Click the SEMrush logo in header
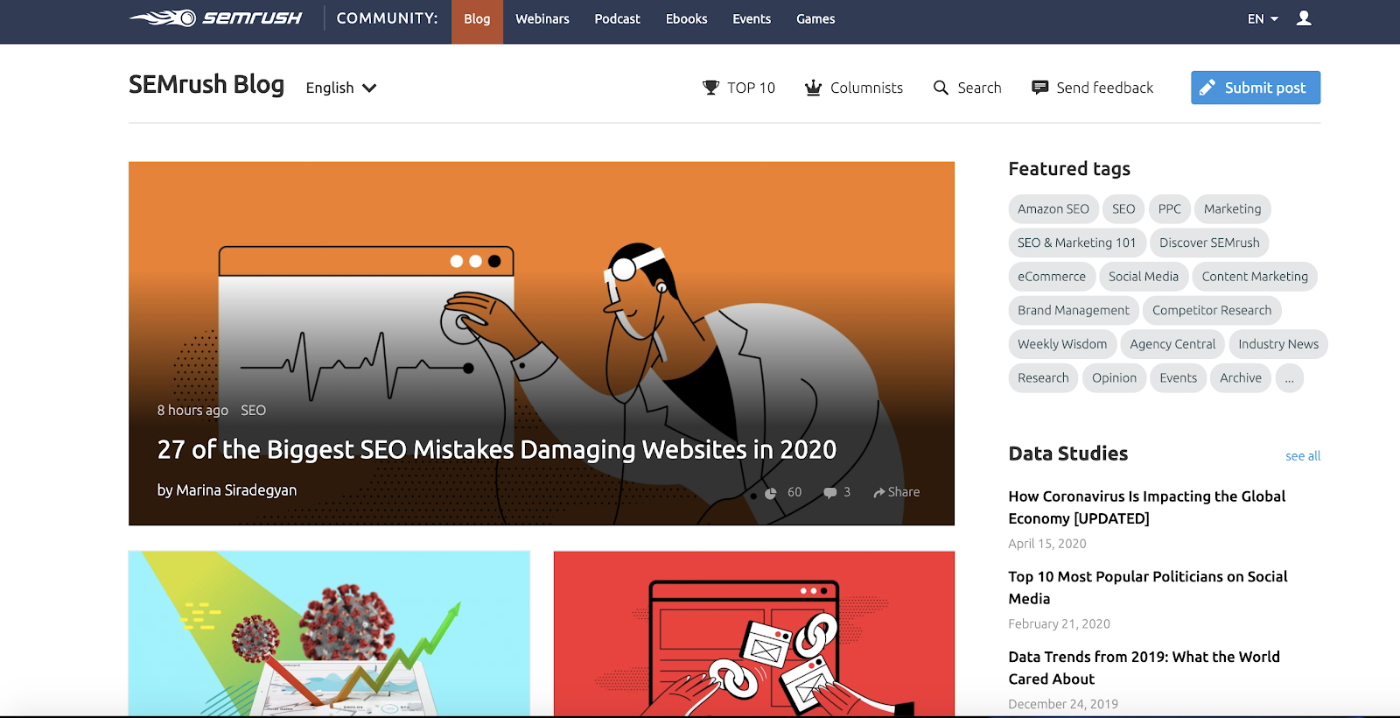 (215, 18)
